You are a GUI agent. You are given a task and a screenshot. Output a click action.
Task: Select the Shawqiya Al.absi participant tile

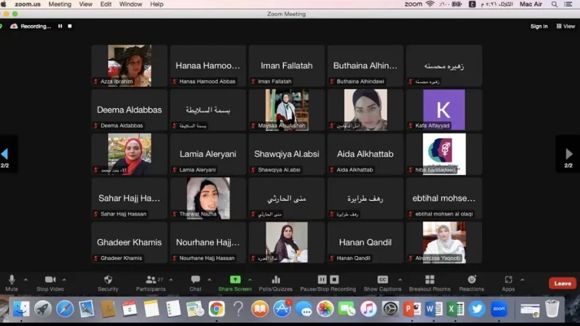(287, 154)
